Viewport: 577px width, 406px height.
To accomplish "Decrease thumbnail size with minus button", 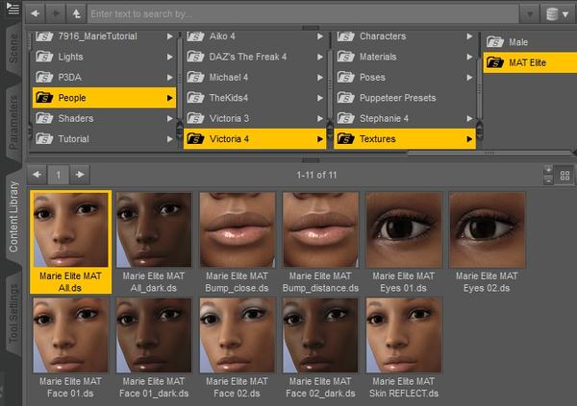I will click(548, 180).
